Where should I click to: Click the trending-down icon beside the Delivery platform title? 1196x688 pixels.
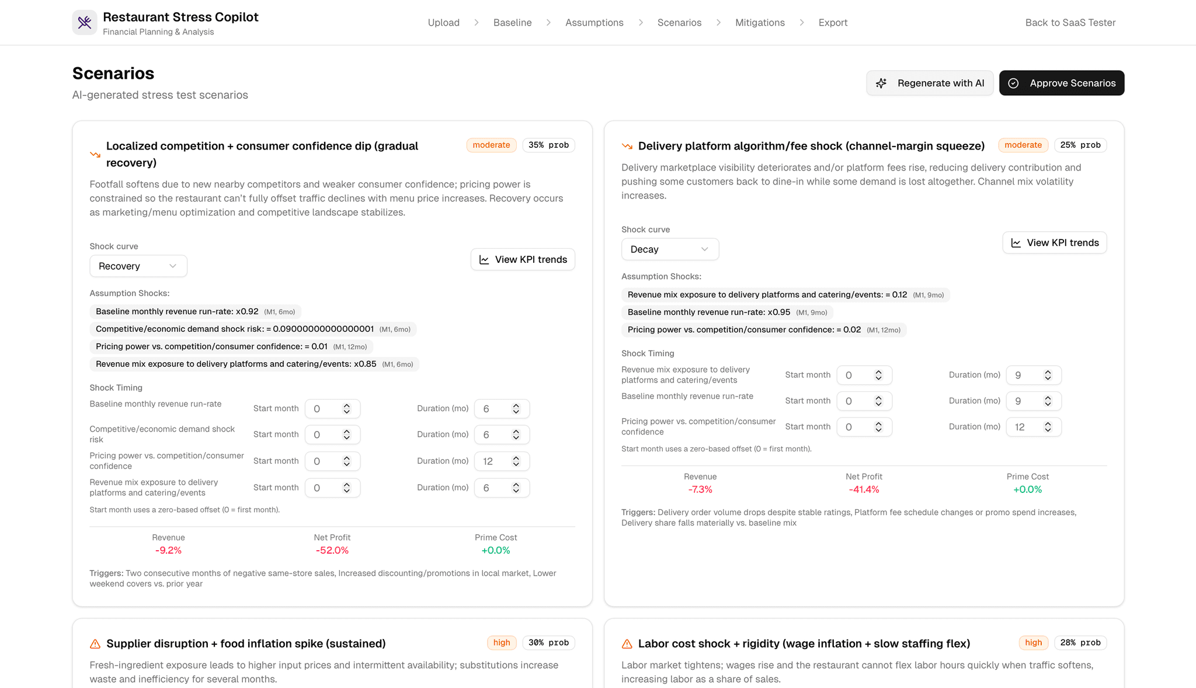627,146
